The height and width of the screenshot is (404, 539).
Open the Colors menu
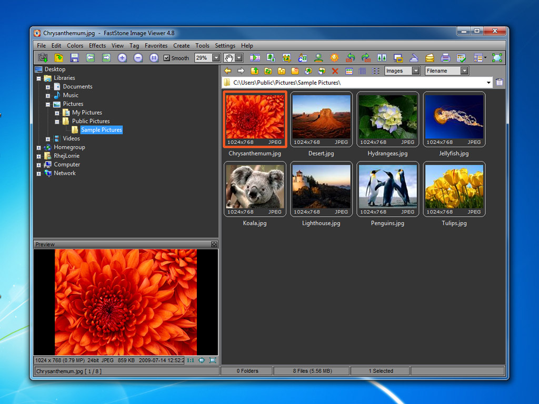click(75, 46)
